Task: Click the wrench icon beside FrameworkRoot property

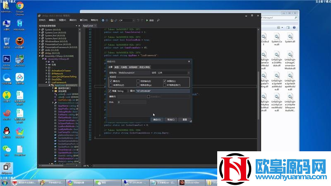Action: (x=55, y=103)
